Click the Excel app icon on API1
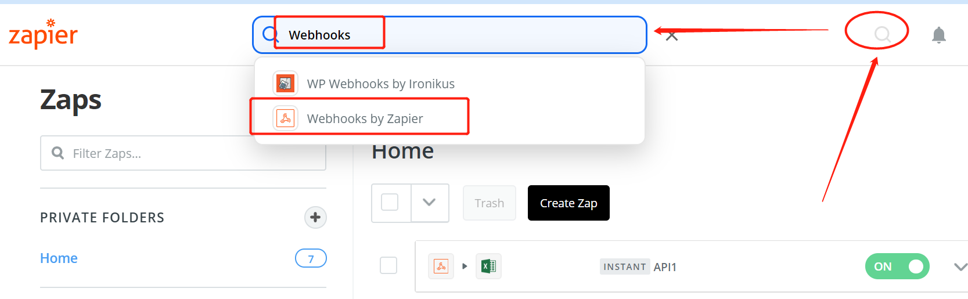968x299 pixels. [488, 266]
